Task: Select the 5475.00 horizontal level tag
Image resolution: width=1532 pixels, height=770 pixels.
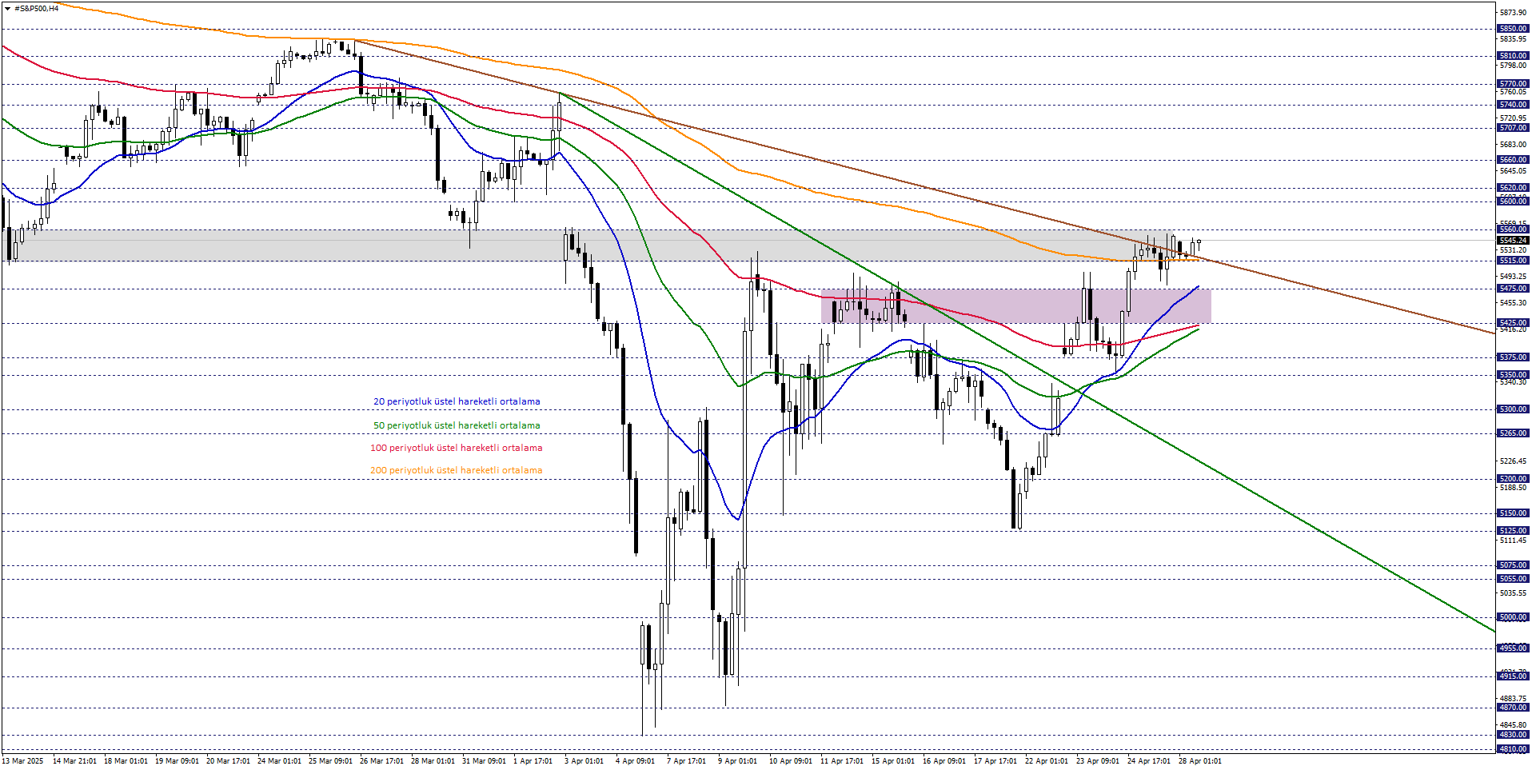Action: (1513, 289)
